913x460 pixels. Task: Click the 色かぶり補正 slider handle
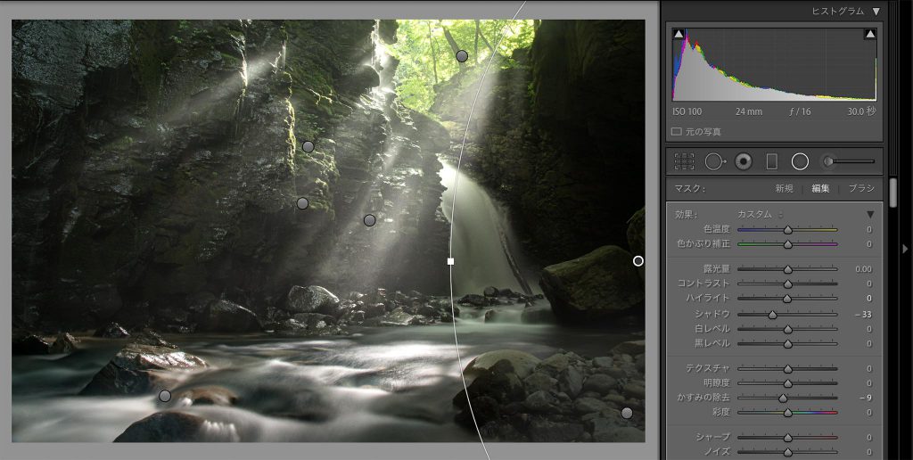788,244
